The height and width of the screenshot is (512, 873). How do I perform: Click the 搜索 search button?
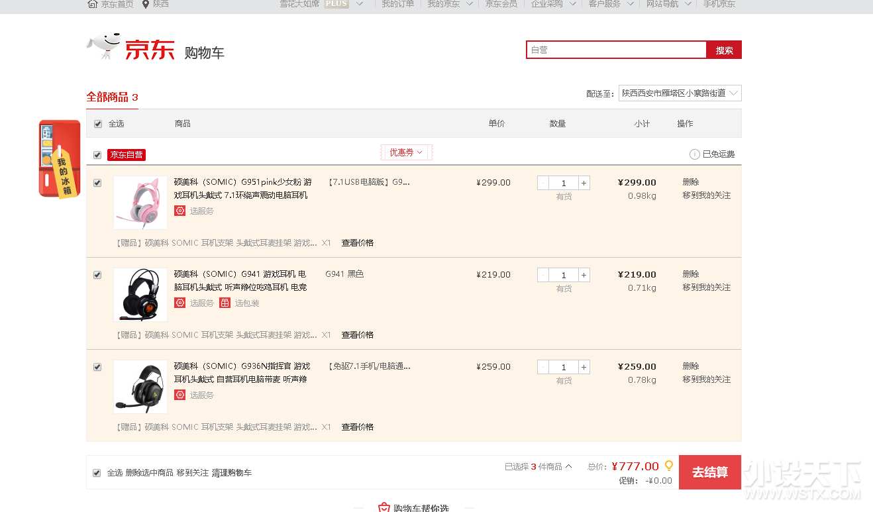[724, 50]
